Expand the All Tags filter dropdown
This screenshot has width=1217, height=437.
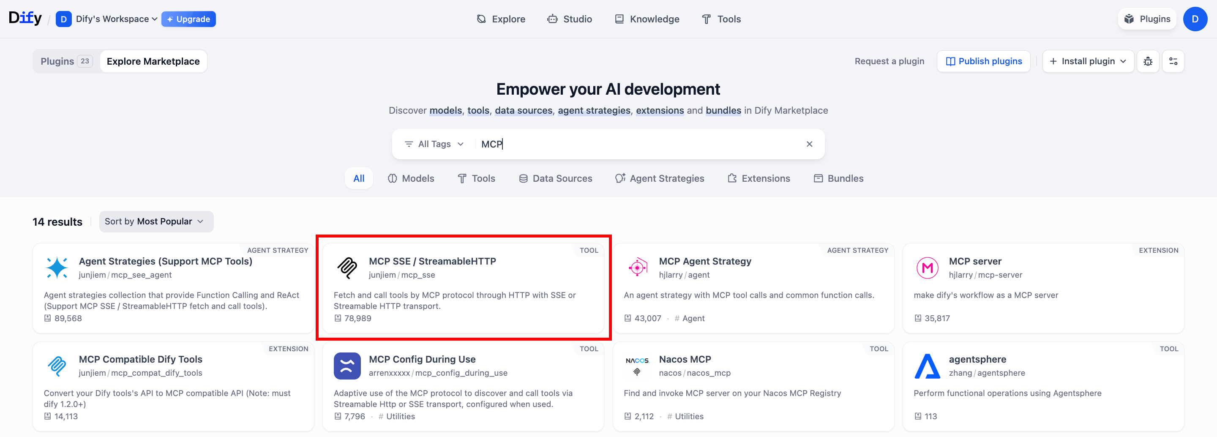point(434,144)
